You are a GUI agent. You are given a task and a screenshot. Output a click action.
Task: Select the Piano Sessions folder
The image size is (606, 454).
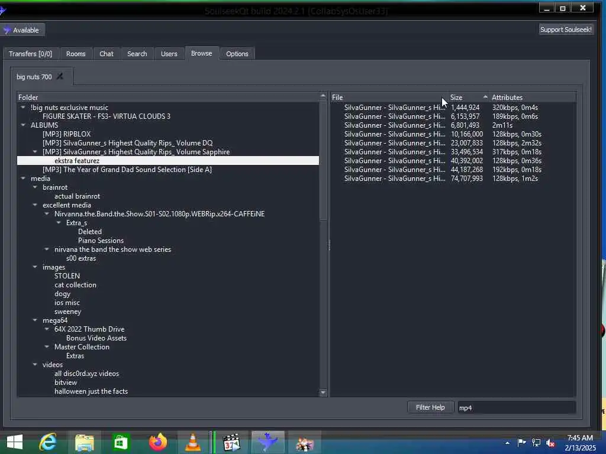click(101, 241)
